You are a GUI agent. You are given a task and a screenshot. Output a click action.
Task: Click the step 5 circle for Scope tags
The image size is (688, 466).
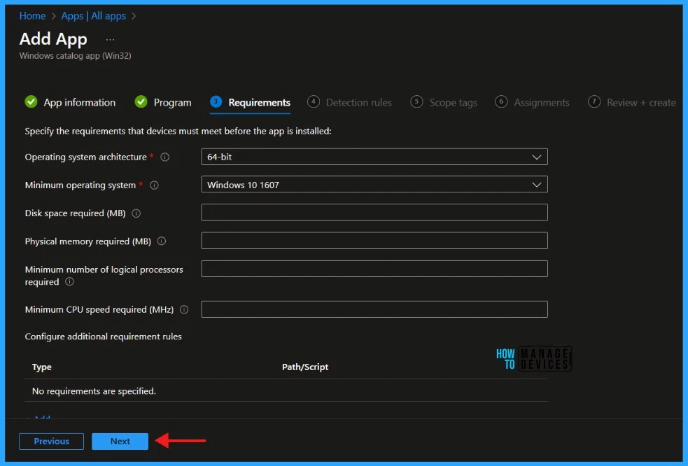(x=416, y=101)
